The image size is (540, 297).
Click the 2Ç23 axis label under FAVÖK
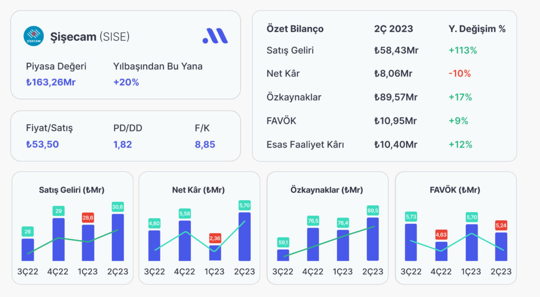(501, 272)
